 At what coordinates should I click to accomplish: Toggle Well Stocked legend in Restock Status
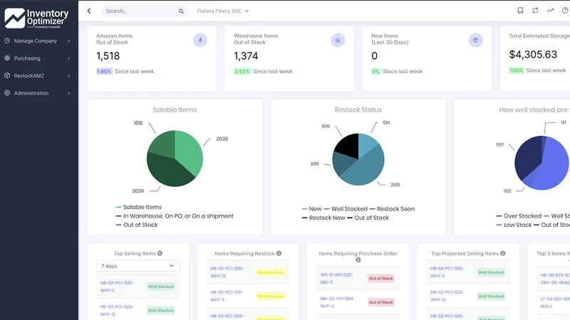pos(346,209)
